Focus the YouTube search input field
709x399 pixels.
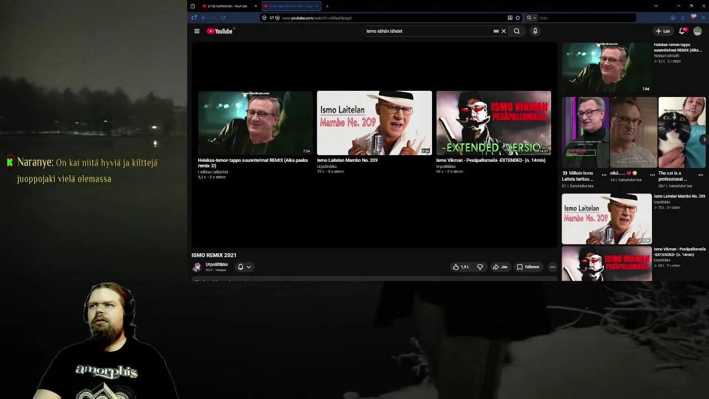click(428, 31)
